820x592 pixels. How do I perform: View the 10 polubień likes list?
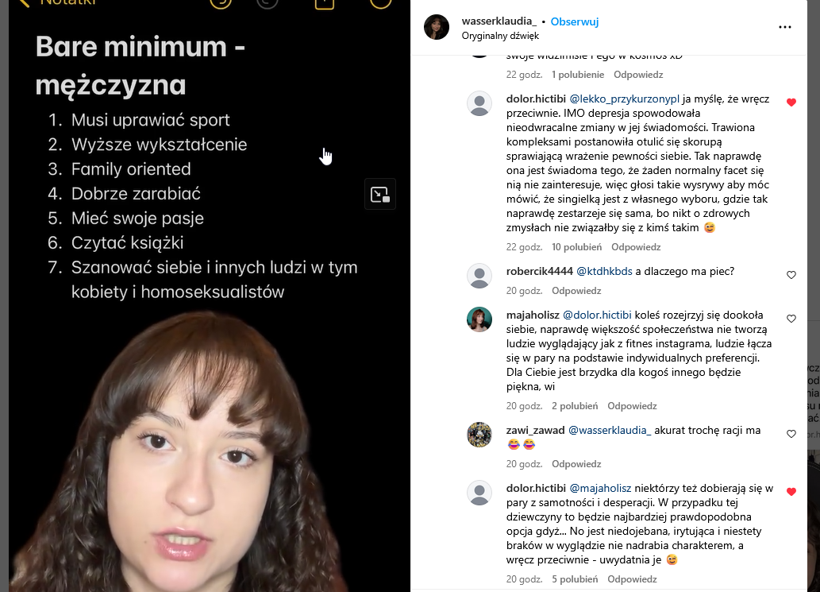576,247
